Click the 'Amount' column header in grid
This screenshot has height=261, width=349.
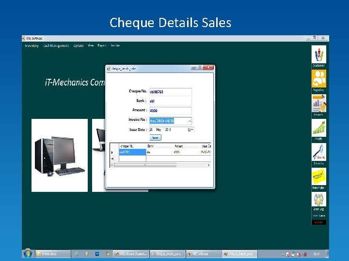coord(187,146)
